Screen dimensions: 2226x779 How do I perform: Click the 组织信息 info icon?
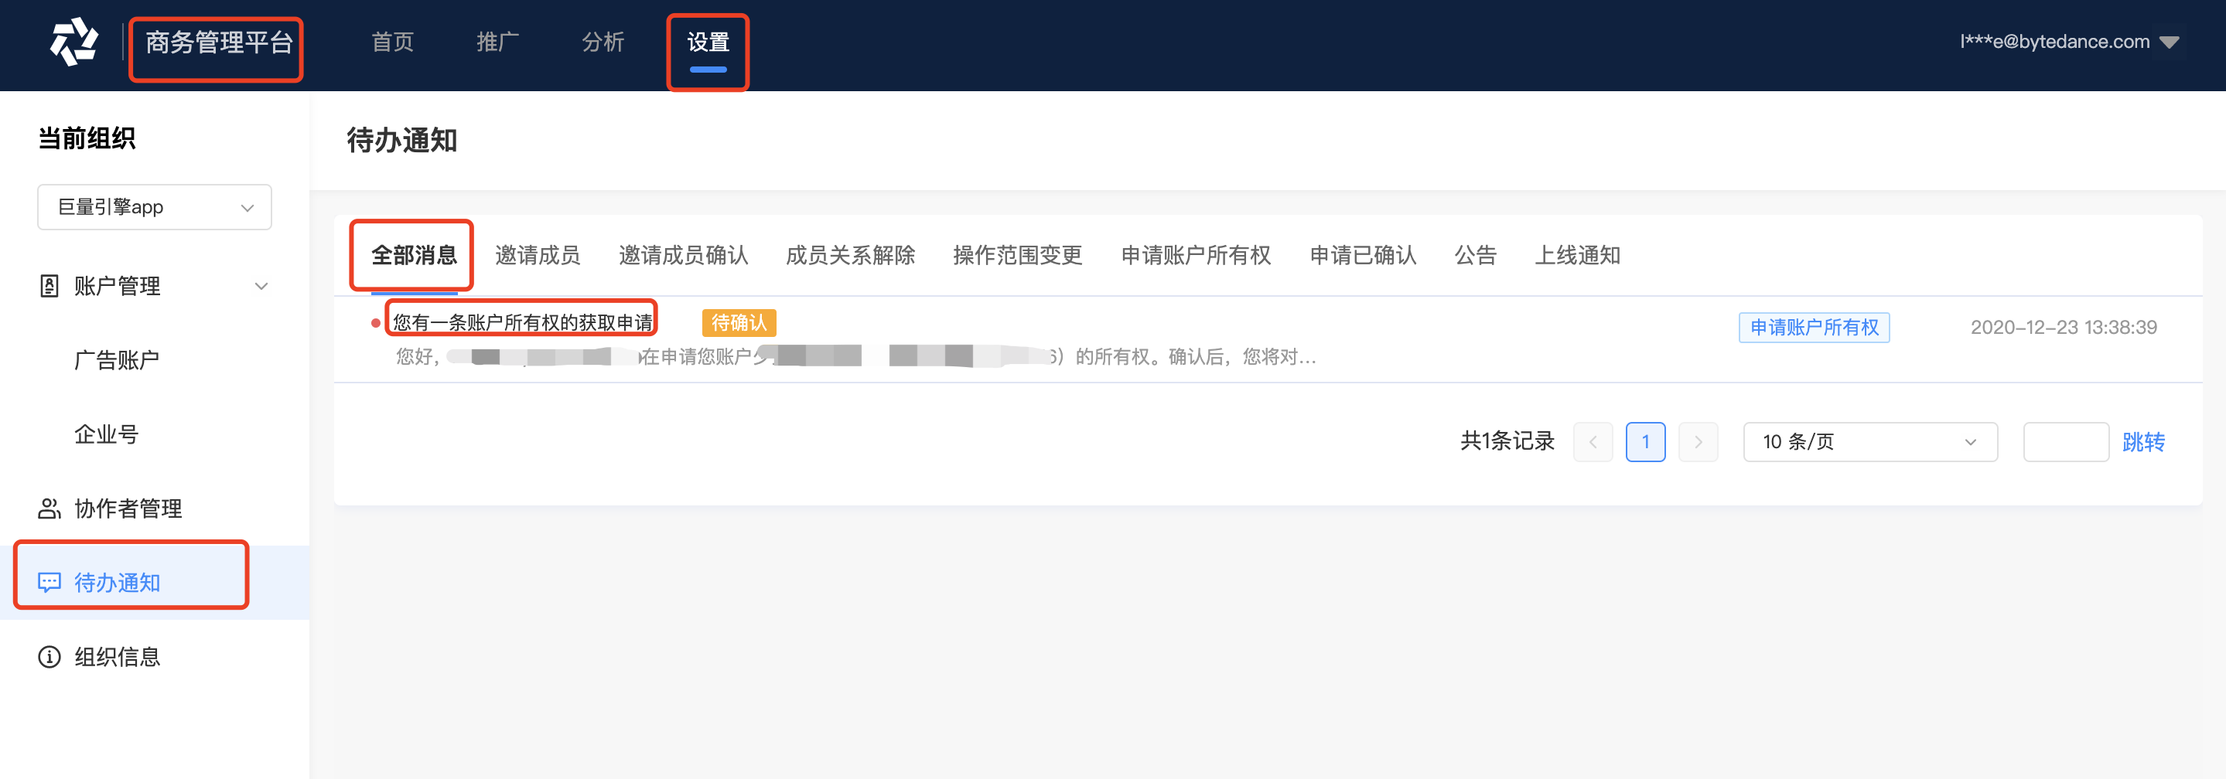[50, 656]
